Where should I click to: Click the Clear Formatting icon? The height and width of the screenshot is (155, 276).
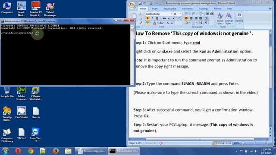tap(179, 19)
